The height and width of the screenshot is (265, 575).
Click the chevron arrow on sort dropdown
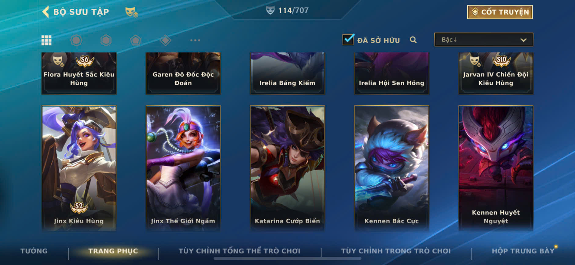coord(523,40)
